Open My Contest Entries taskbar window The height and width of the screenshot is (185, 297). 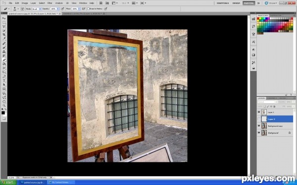click(x=61, y=183)
